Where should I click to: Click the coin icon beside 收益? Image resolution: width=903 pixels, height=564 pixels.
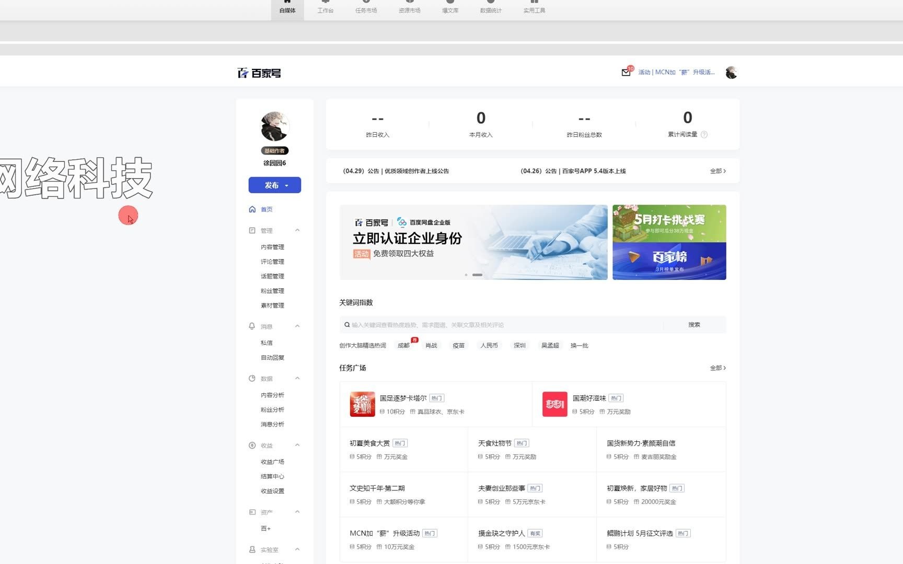[x=252, y=445]
